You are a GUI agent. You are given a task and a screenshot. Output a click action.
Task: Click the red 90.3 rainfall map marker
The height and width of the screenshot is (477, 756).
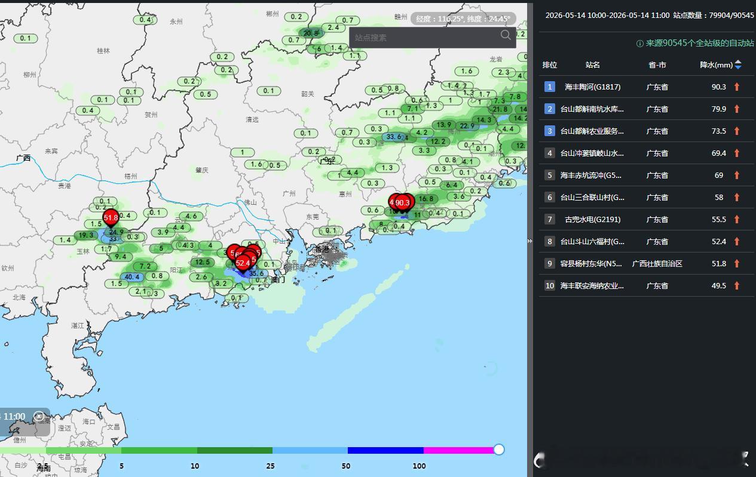[403, 202]
